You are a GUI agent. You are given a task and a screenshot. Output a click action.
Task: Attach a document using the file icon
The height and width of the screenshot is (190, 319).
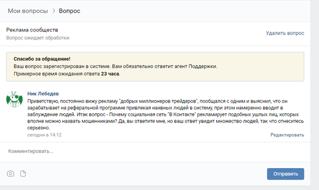click(23, 174)
